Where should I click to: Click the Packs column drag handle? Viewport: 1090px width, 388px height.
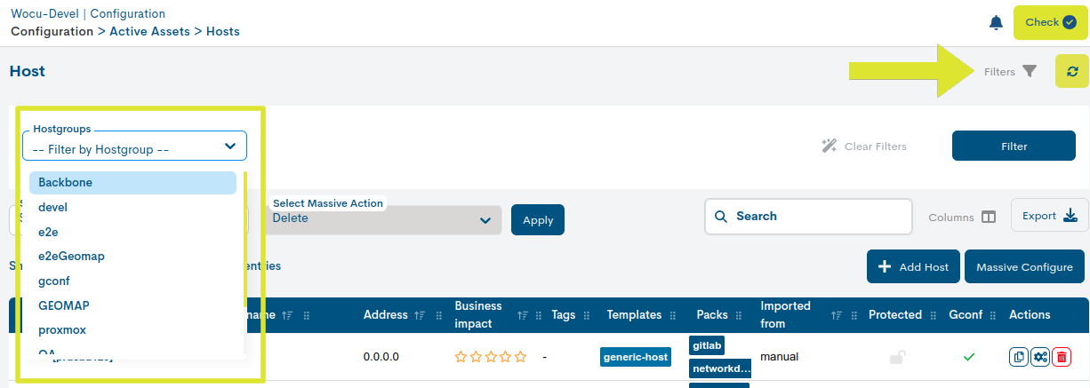tap(740, 315)
